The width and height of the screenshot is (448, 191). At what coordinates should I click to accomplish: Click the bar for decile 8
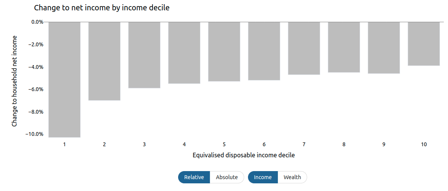point(344,47)
